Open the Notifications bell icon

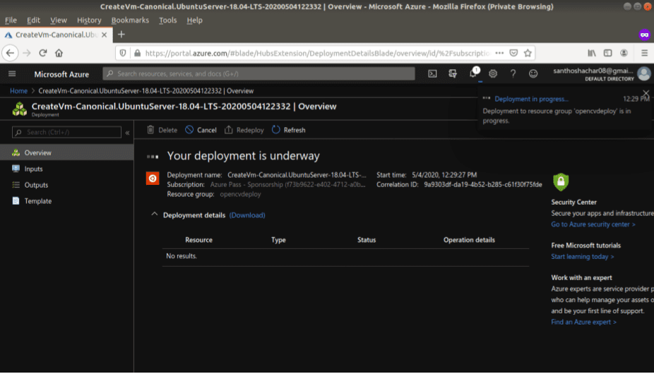coord(473,73)
